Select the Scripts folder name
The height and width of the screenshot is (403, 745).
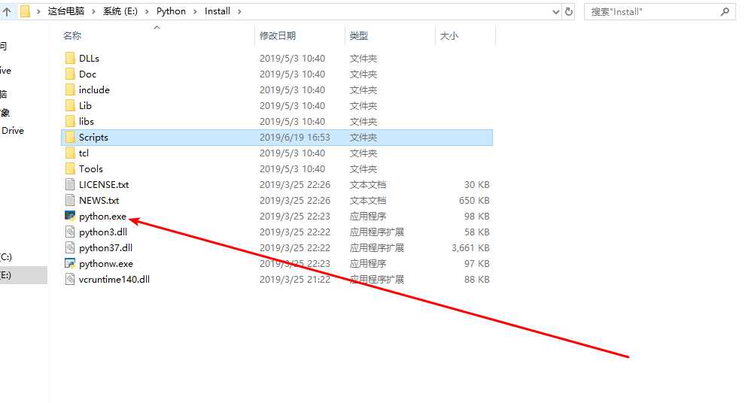point(93,137)
